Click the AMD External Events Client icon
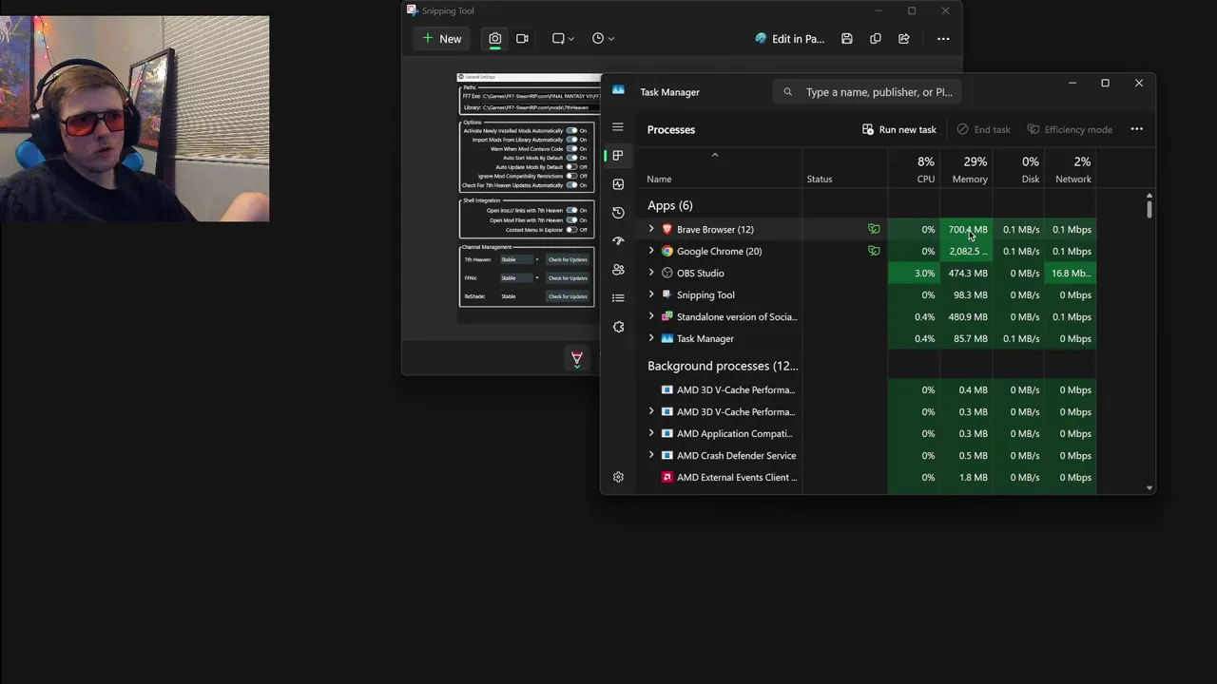1217x684 pixels. pos(667,477)
